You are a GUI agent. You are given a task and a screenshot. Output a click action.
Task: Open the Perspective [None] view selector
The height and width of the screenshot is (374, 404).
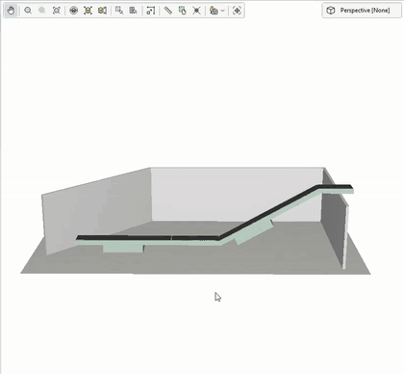362,11
